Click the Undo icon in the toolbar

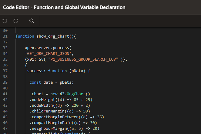(x=5, y=21)
